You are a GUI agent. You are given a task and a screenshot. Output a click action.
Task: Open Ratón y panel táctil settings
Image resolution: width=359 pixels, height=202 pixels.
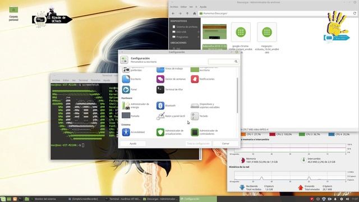(x=171, y=116)
